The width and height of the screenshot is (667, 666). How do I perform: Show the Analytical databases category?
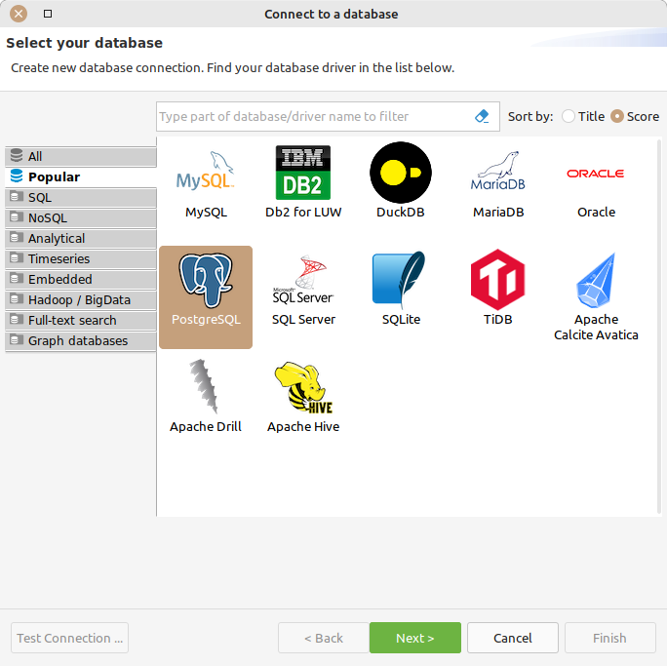click(80, 238)
